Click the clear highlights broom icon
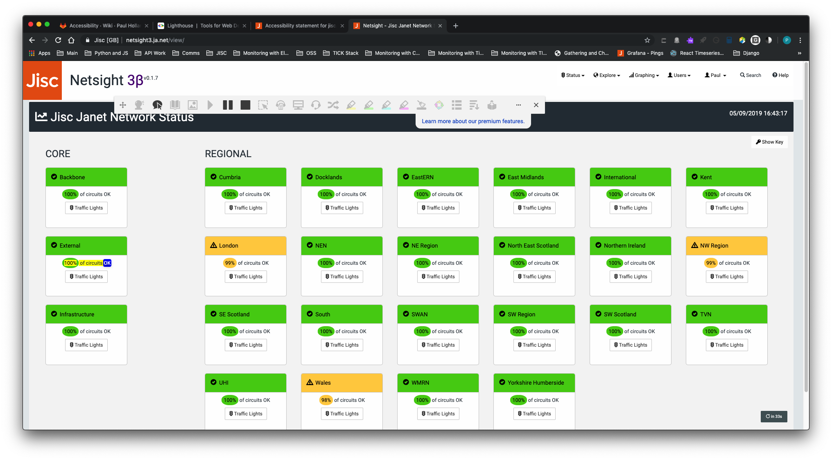Screen dimensions: 832x460 (421, 105)
